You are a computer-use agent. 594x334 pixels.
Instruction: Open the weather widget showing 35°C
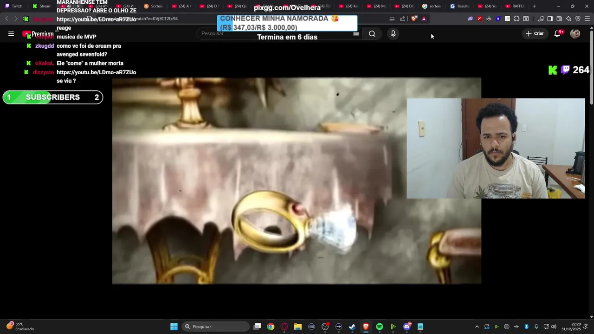tap(20, 327)
